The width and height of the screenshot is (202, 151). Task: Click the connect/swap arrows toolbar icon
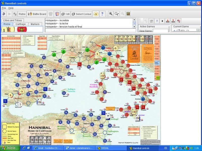[x=15, y=14]
